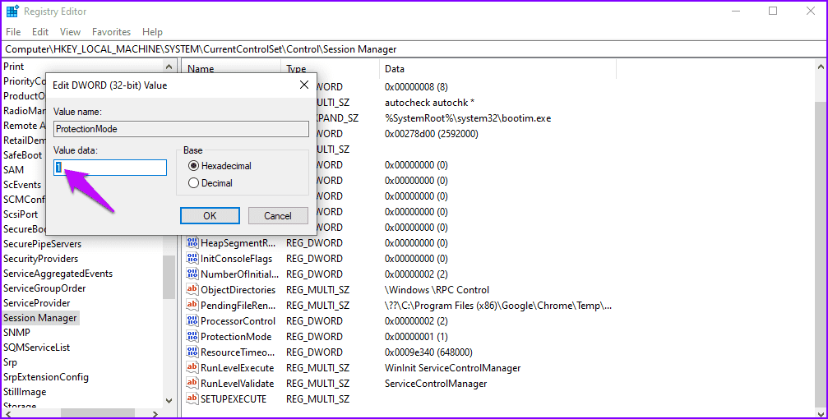Click the Registry Editor app icon in title bar
Screen dimensions: 828x419
(x=12, y=11)
